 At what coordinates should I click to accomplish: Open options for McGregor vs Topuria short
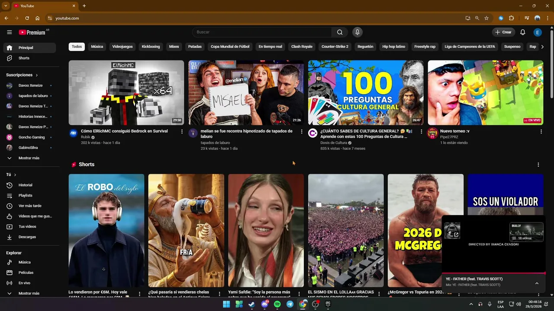click(x=459, y=294)
